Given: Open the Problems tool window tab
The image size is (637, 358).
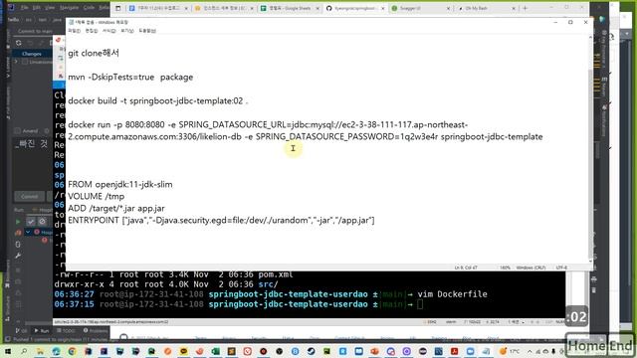Looking at the screenshot, I should pos(96,331).
